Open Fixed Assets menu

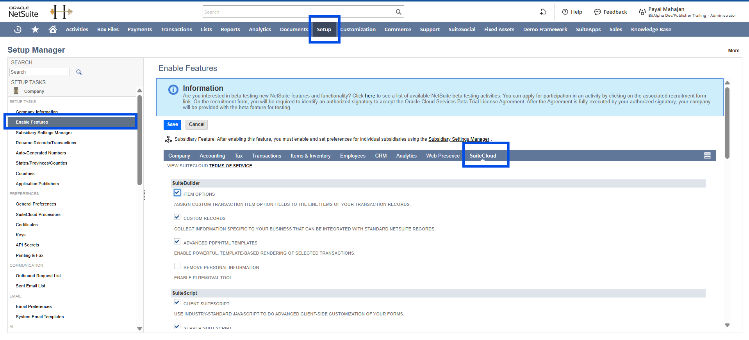click(499, 29)
